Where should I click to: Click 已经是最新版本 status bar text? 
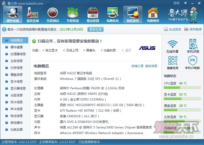89,142
